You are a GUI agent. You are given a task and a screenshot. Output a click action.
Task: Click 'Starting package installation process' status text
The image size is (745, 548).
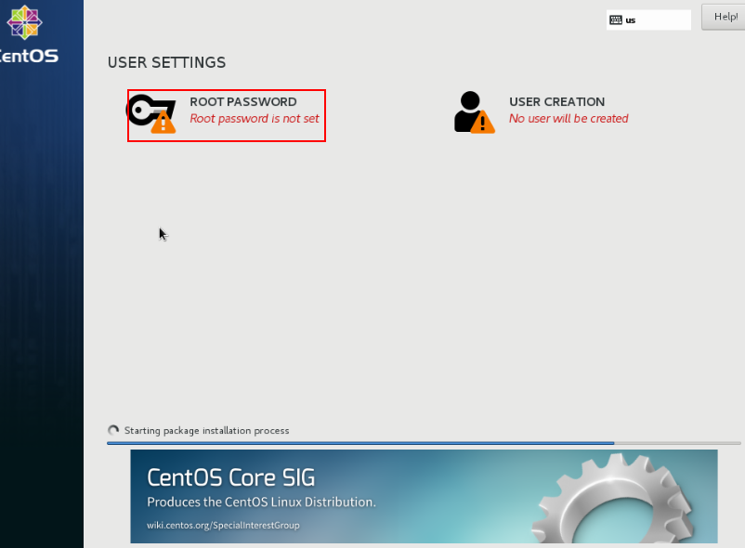pos(206,431)
